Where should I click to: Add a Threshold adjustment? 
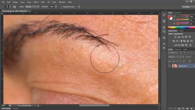click(x=183, y=45)
